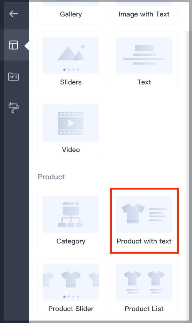This screenshot has height=323, width=192.
Task: Choose the Product List block
Action: click(144, 288)
